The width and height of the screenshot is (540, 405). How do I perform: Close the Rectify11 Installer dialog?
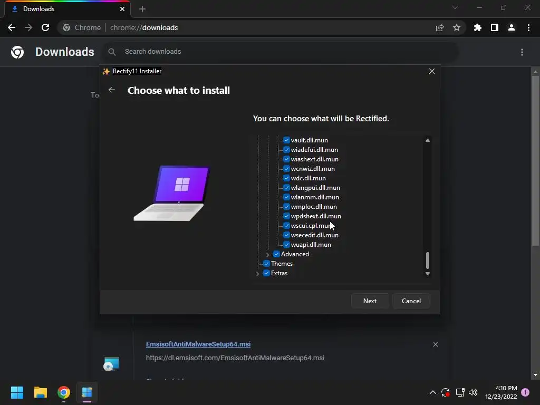coord(431,71)
